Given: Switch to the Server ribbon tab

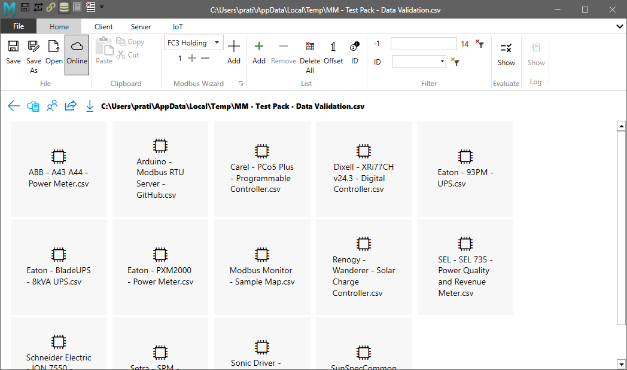Looking at the screenshot, I should click(x=141, y=27).
